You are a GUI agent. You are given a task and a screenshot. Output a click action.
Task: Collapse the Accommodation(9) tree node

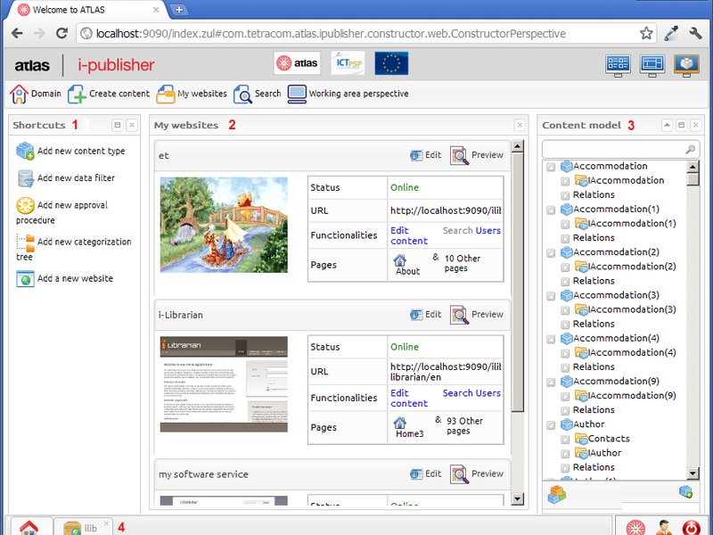point(551,383)
